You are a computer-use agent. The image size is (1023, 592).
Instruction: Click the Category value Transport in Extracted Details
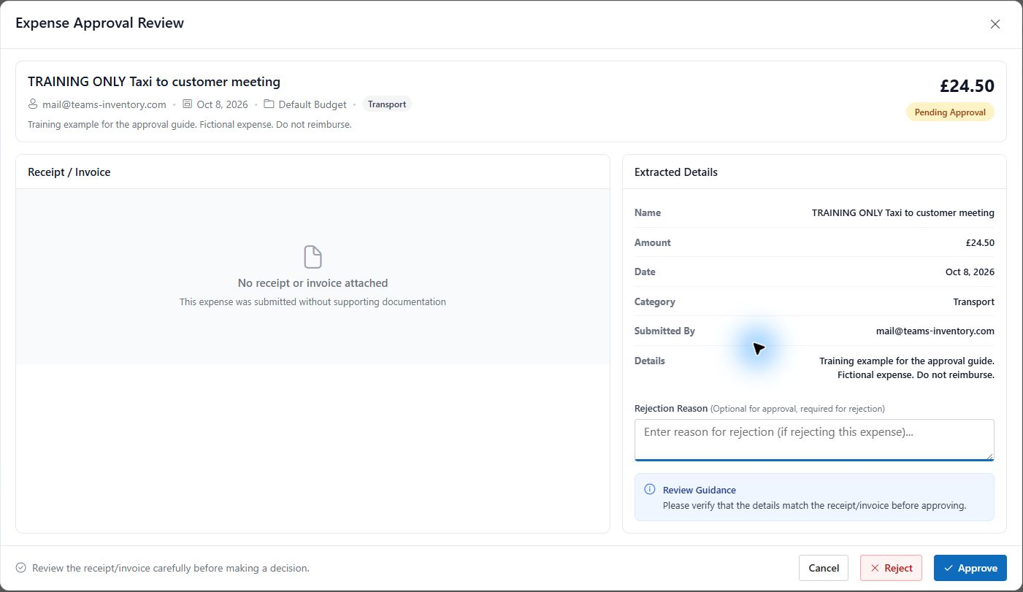pyautogui.click(x=974, y=301)
